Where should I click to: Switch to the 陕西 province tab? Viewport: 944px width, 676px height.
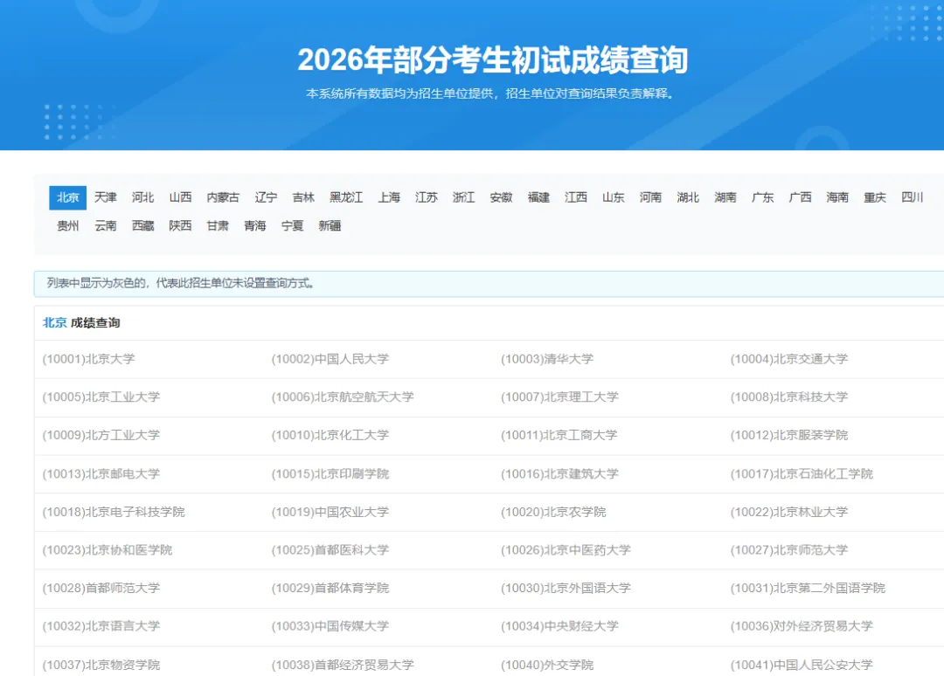pyautogui.click(x=180, y=225)
